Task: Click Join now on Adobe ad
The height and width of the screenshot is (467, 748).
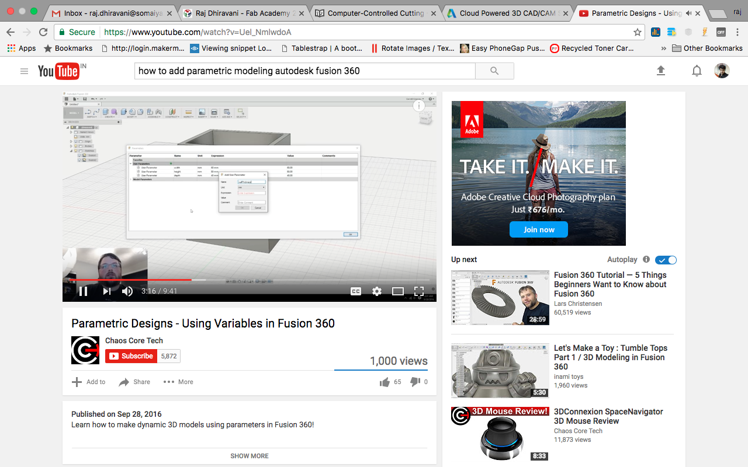Action: pyautogui.click(x=539, y=229)
